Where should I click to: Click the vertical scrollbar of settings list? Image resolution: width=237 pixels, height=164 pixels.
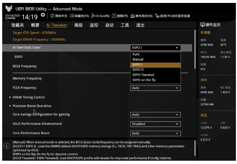pos(196,51)
